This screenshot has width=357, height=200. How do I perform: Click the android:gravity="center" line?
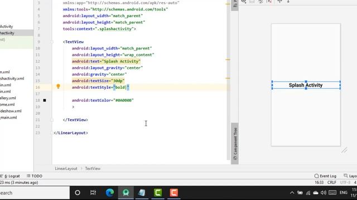(99, 74)
